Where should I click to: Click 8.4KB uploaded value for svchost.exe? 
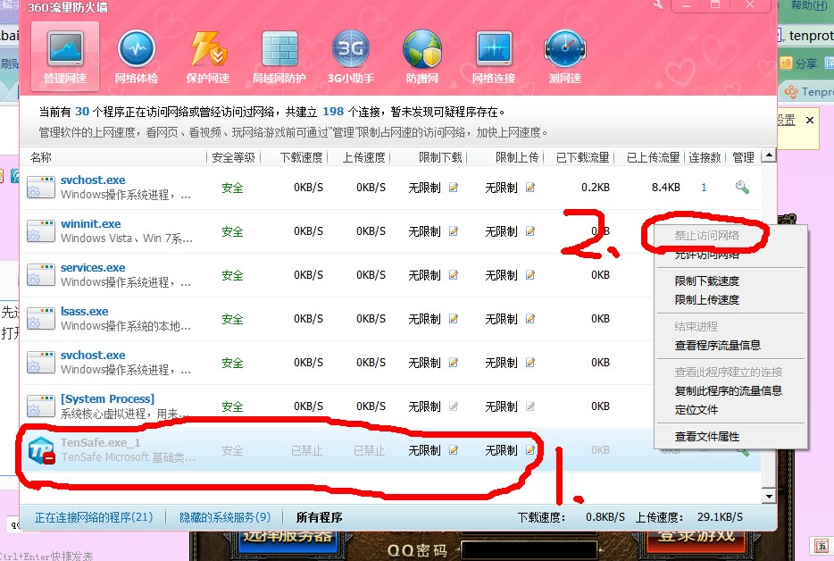coord(666,188)
